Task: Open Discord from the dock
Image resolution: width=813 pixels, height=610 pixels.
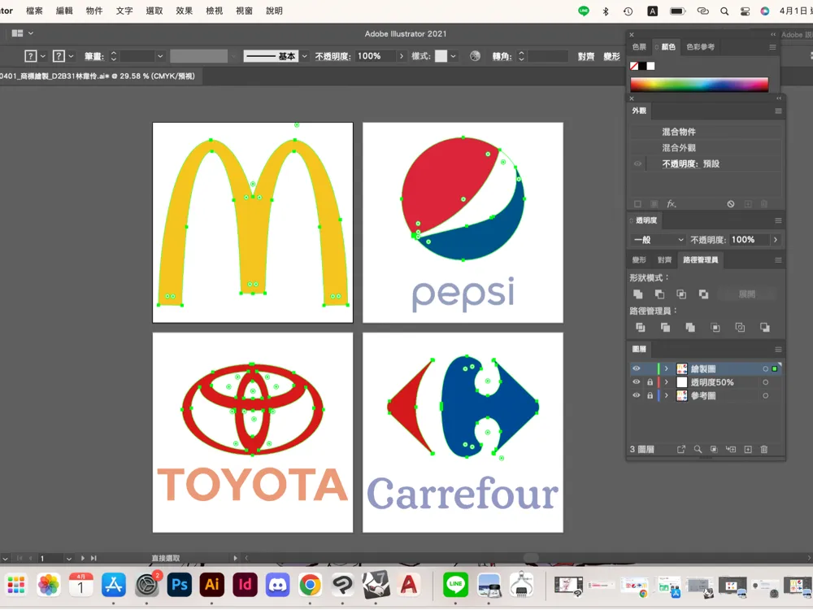Action: point(277,585)
